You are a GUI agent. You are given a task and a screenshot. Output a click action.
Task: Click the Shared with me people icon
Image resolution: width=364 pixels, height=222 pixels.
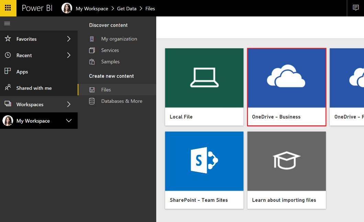[8, 87]
